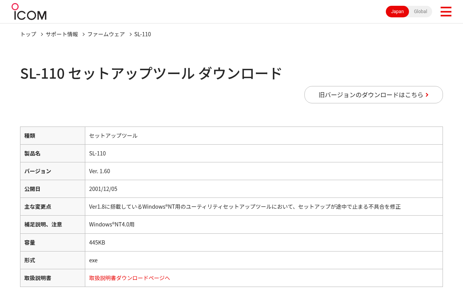Viewport: 463px width, 292px height.
Task: Go to トップ breadcrumb
Action: pyautogui.click(x=28, y=34)
